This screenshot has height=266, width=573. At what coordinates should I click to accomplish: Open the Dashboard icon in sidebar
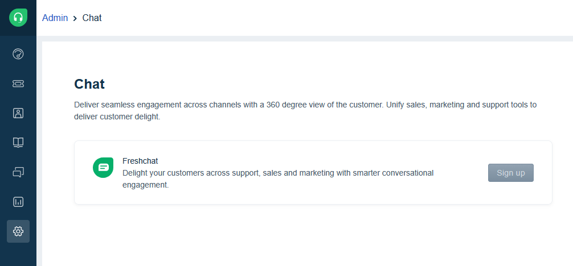(18, 54)
